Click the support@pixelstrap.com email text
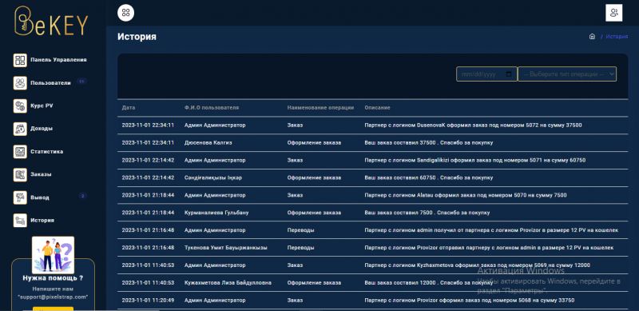The height and width of the screenshot is (311, 639). tap(53, 297)
